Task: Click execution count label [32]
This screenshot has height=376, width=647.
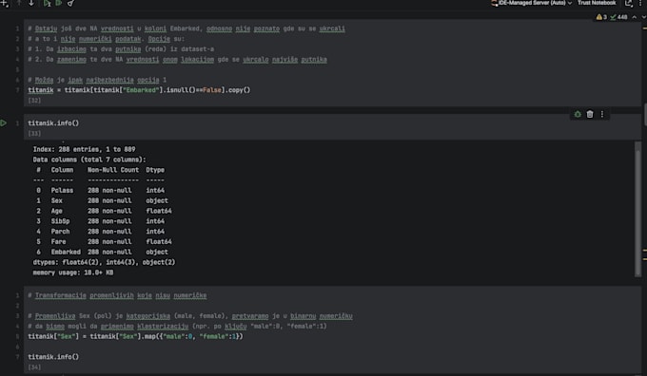Action: click(x=34, y=100)
